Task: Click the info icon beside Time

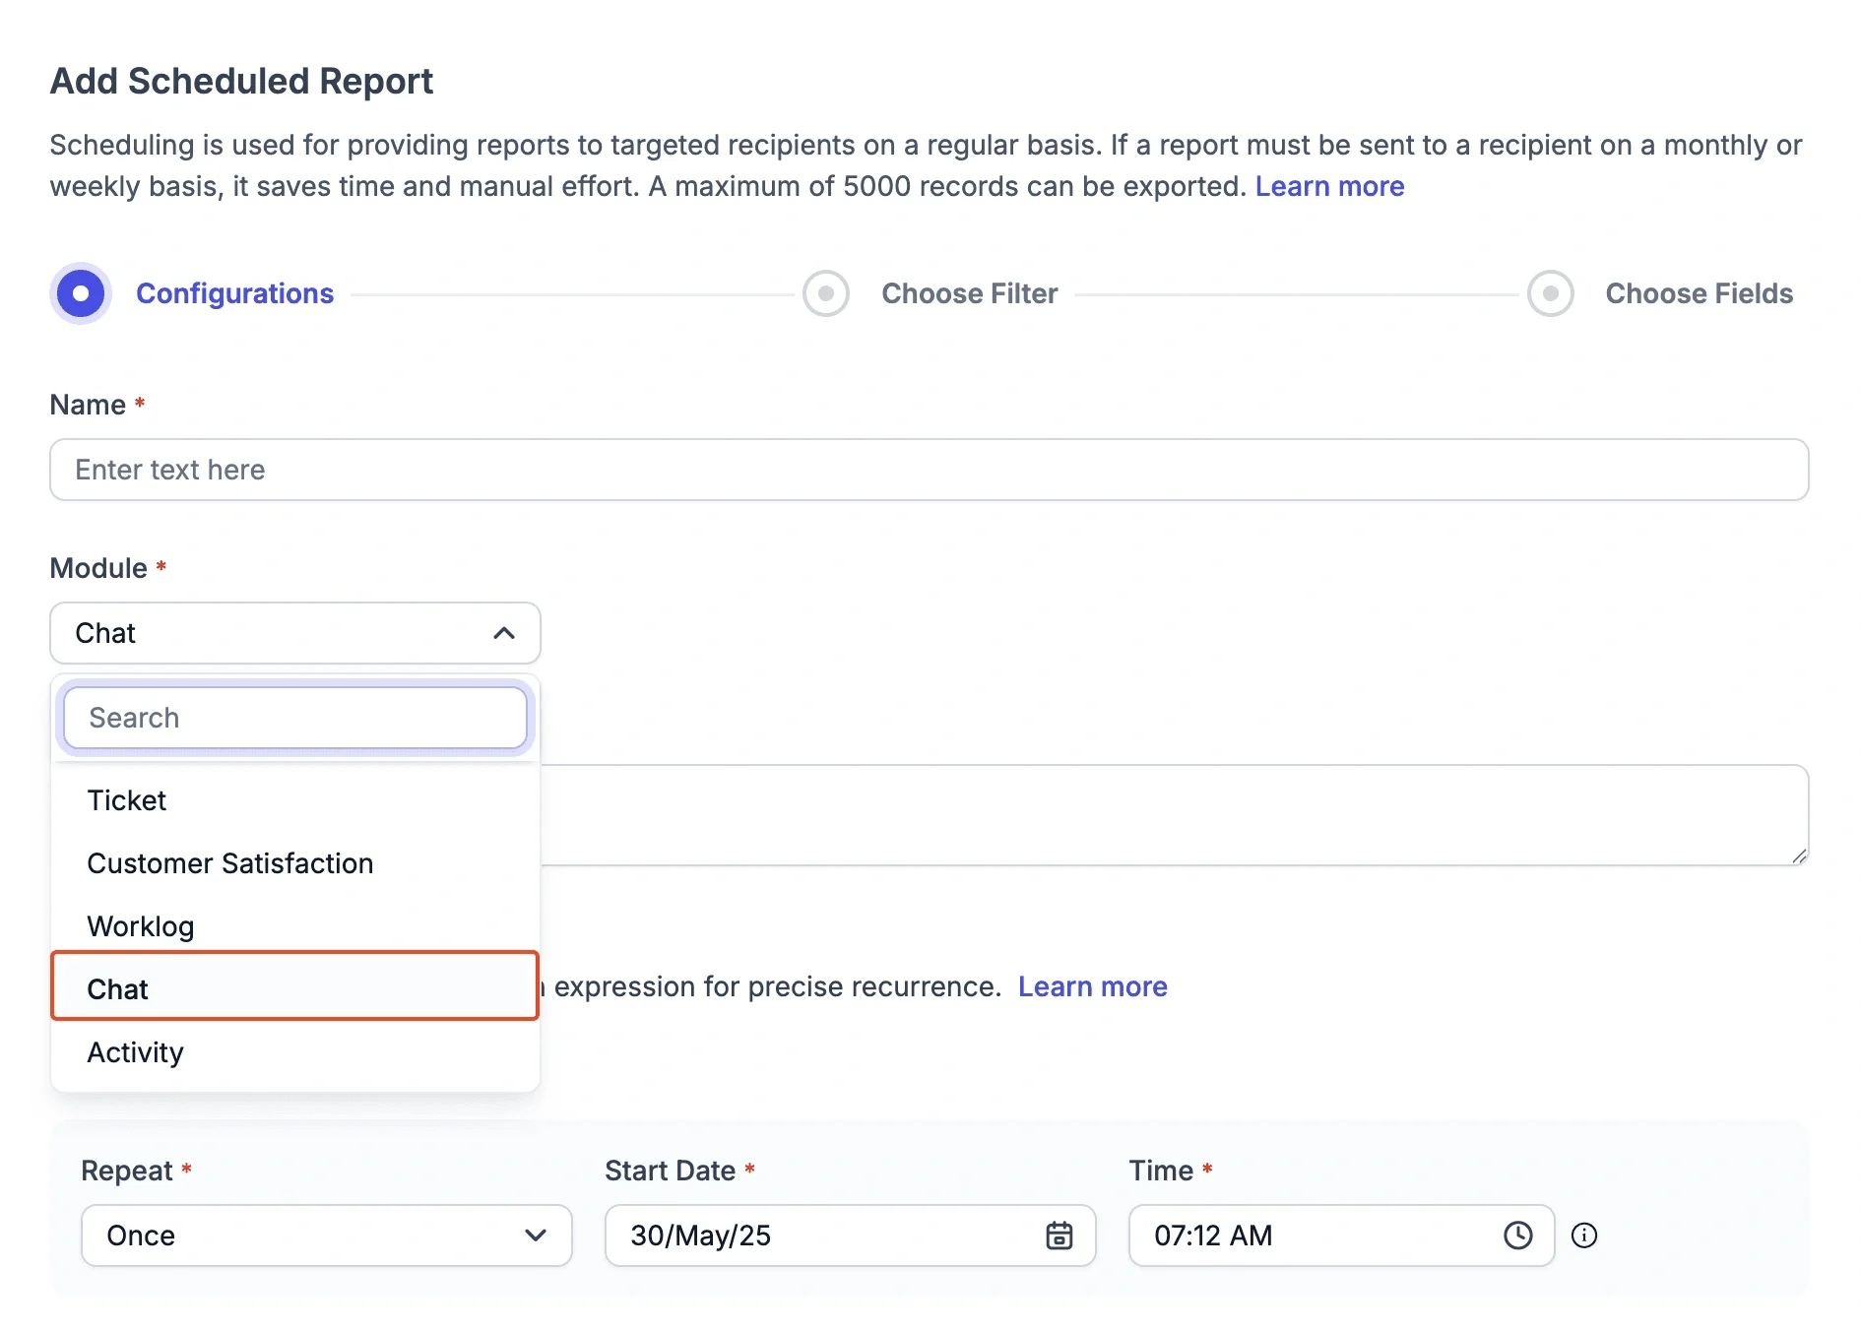Action: 1583,1236
